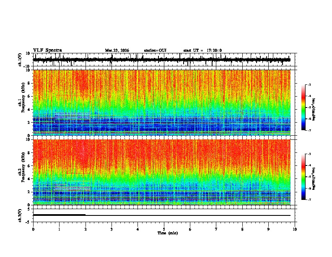Click the '-4' tick on ch.2 colorbar
Image resolution: width=332 pixels, height=257 pixels.
(x=309, y=165)
